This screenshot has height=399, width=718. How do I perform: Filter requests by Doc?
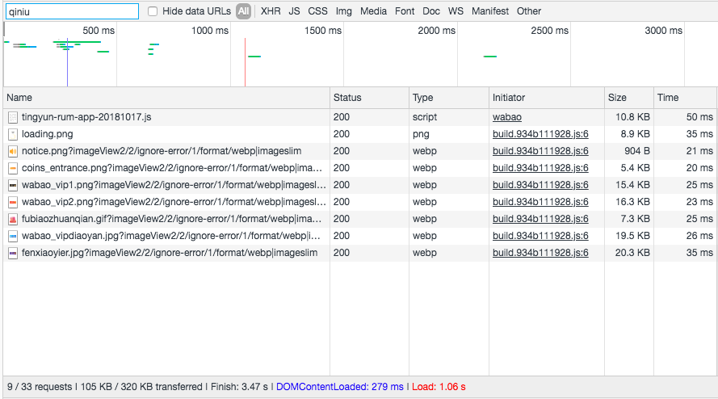click(x=431, y=11)
